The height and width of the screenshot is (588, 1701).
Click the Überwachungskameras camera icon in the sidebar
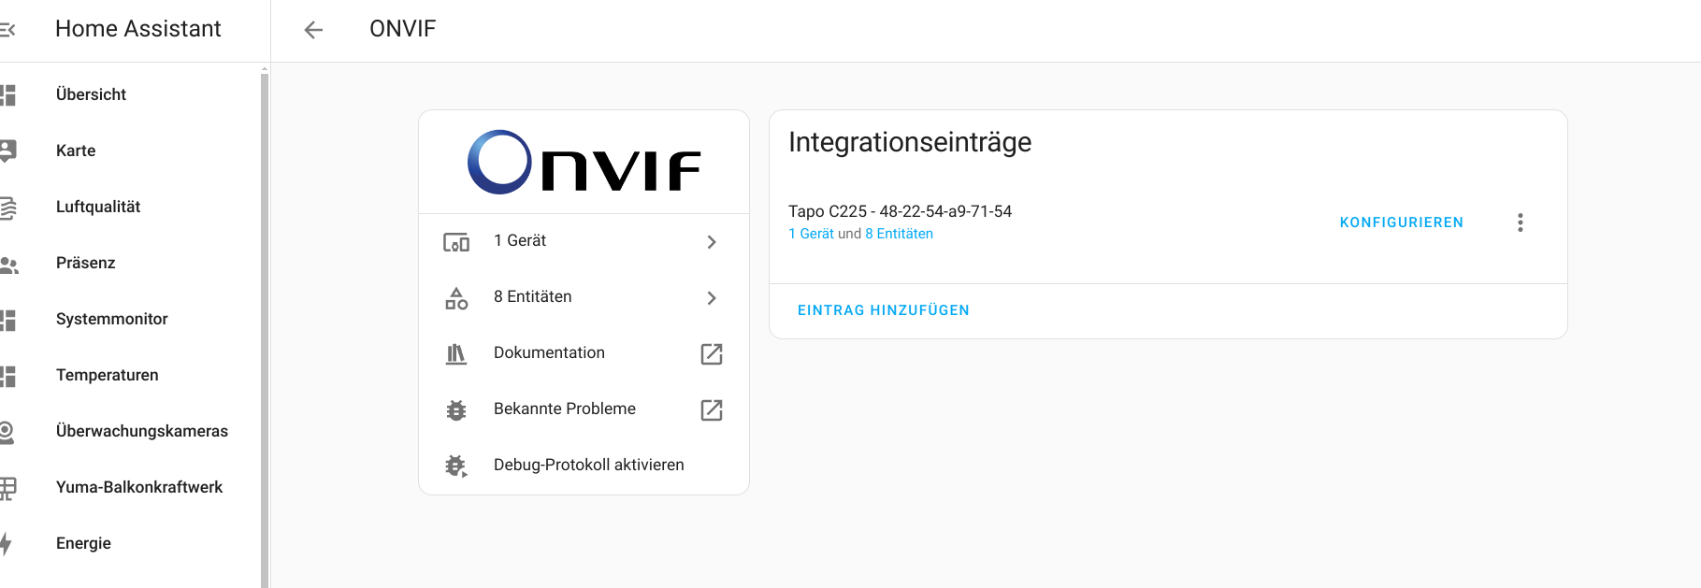(7, 431)
